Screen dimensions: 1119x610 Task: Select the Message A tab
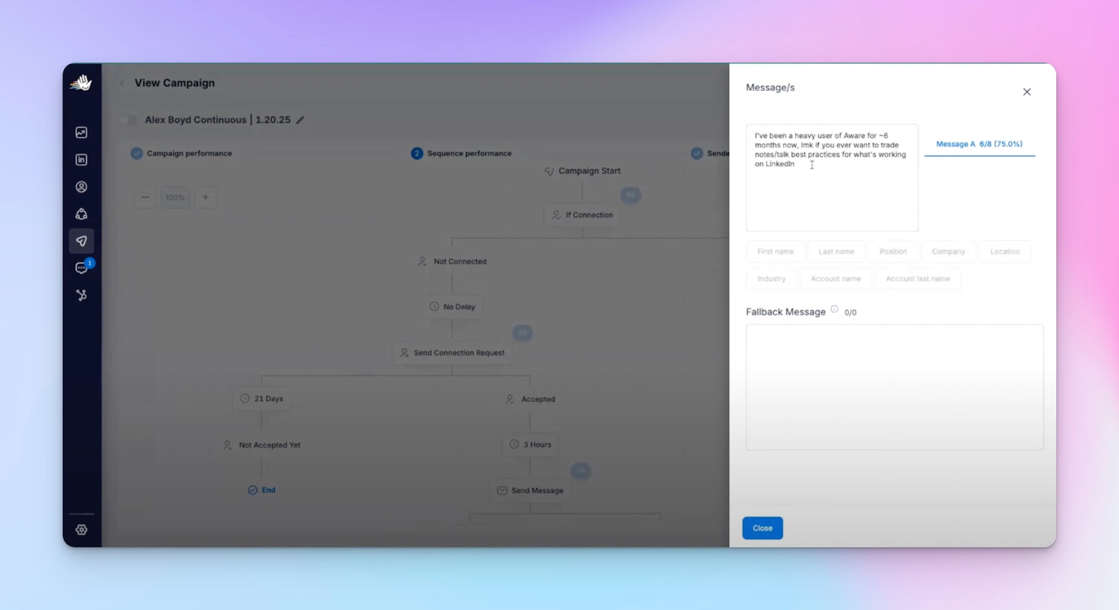[979, 144]
